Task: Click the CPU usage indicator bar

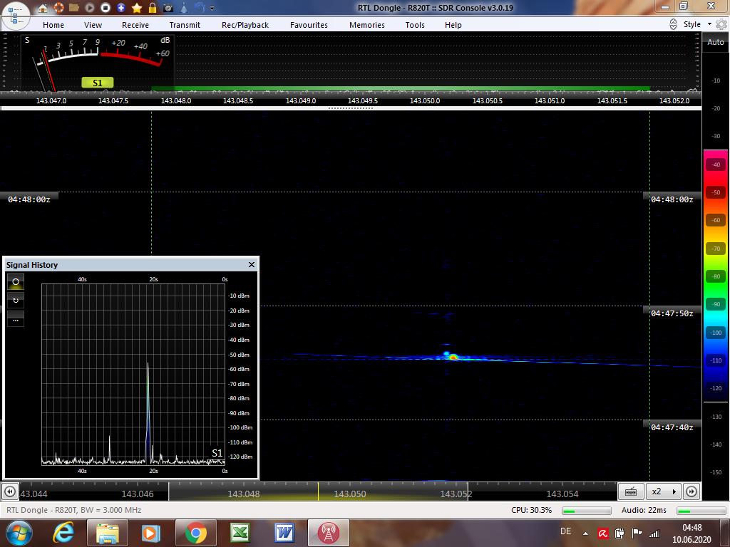Action: [587, 511]
